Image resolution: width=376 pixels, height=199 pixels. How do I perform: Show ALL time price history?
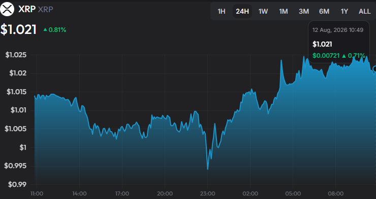coord(365,11)
